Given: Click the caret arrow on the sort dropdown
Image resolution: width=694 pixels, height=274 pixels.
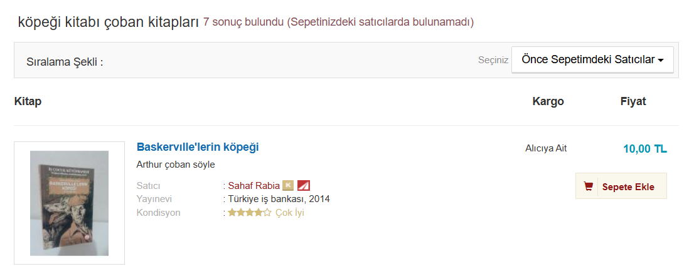Looking at the screenshot, I should pyautogui.click(x=661, y=61).
